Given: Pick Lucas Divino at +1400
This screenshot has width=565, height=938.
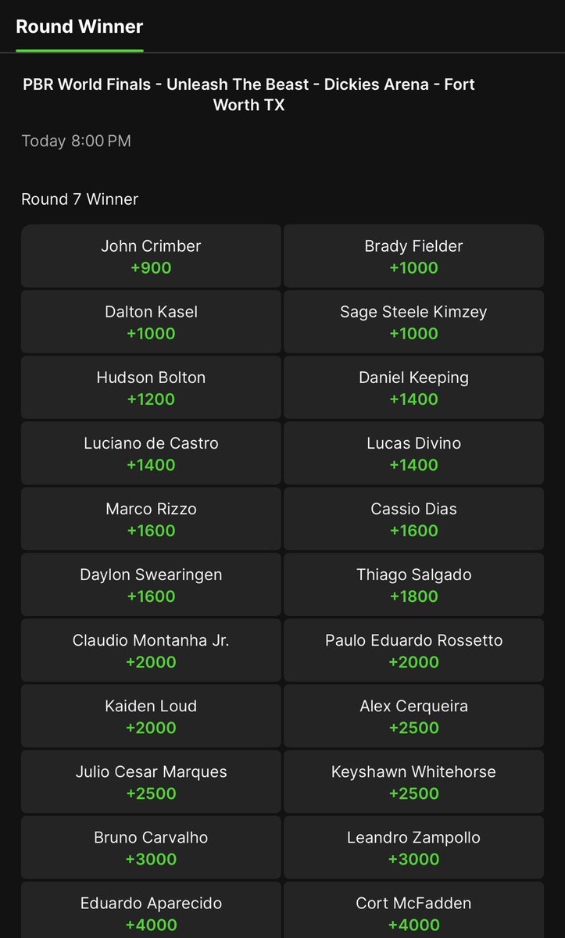Looking at the screenshot, I should 413,453.
